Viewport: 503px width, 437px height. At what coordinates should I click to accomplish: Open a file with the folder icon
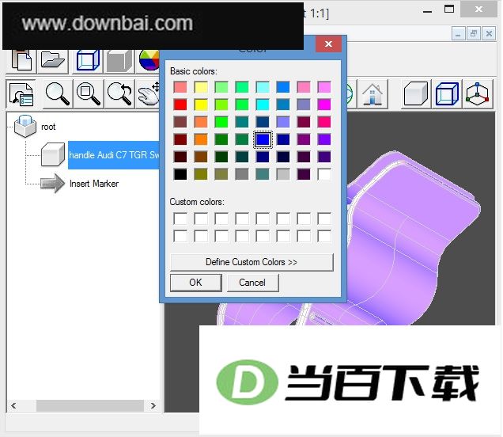coord(53,60)
